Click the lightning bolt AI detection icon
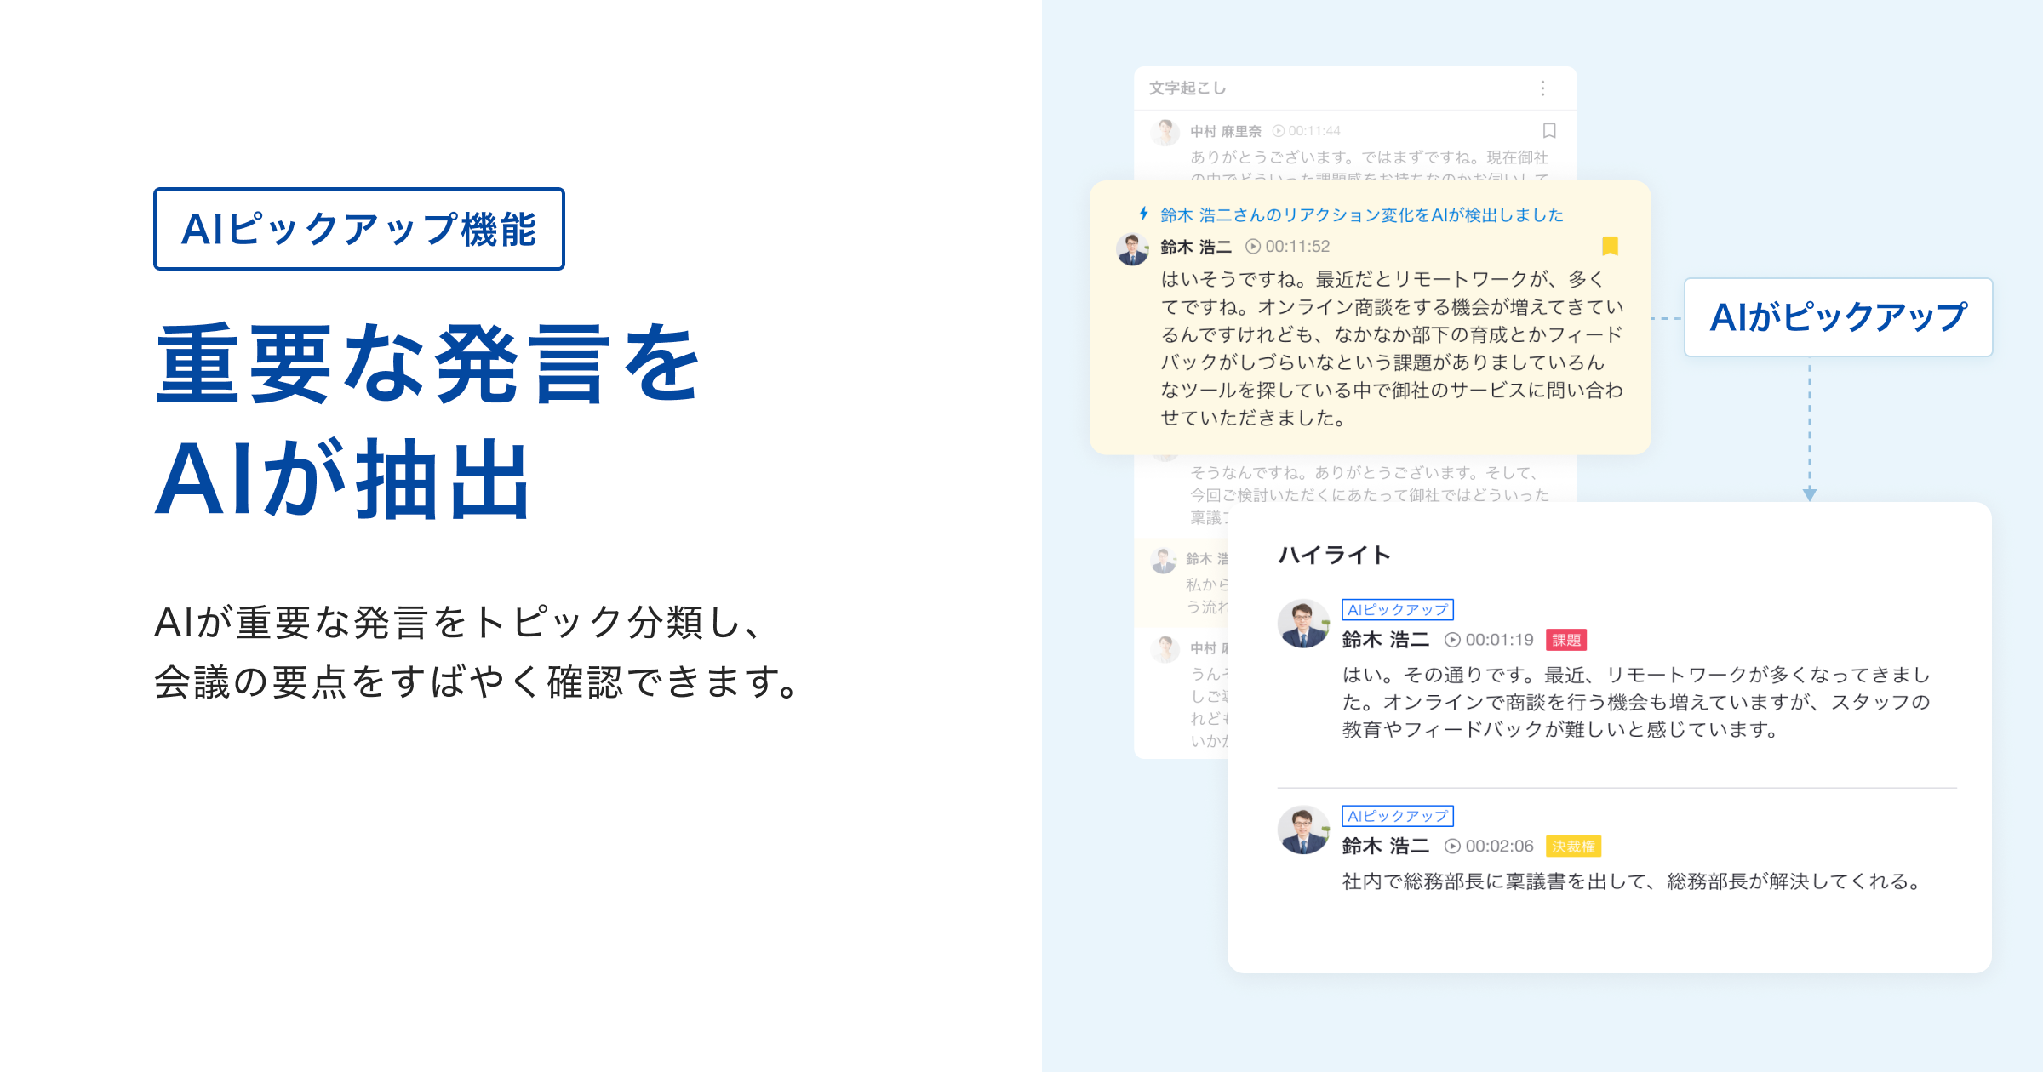This screenshot has height=1072, width=2043. coord(1144,214)
